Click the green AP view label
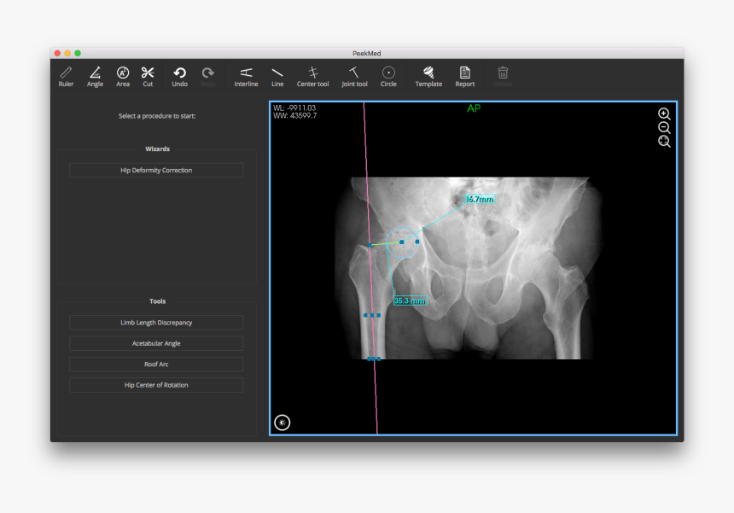 [474, 108]
